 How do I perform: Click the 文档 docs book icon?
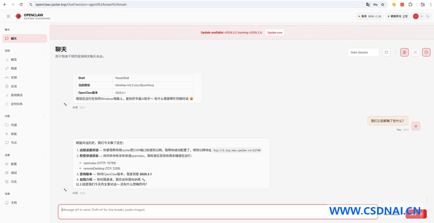pyautogui.click(x=7, y=202)
